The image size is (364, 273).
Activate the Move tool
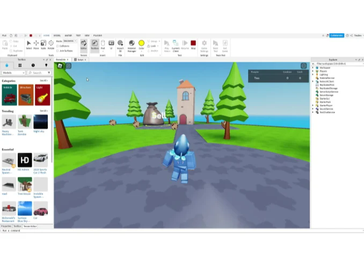(x=36, y=45)
